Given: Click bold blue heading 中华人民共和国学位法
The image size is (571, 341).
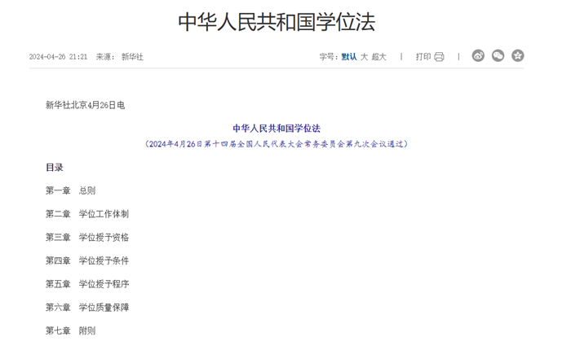Looking at the screenshot, I should tap(277, 128).
